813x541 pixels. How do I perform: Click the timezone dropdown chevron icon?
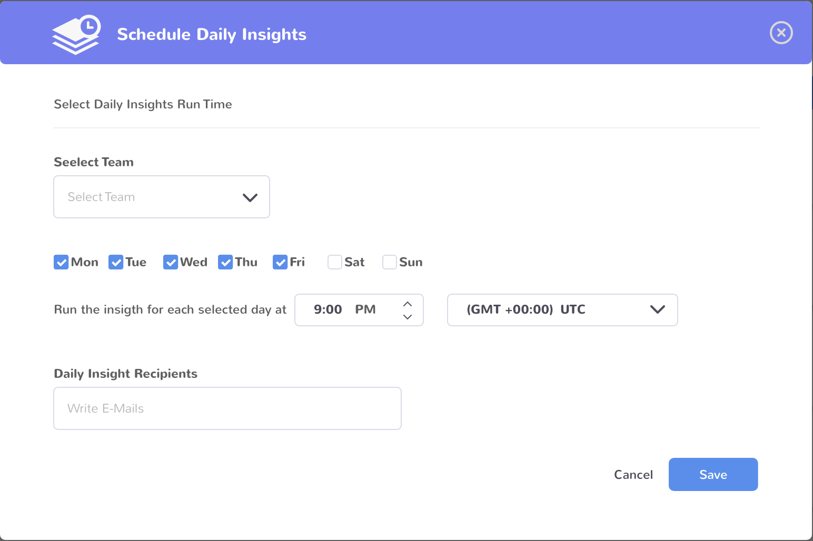click(x=657, y=309)
